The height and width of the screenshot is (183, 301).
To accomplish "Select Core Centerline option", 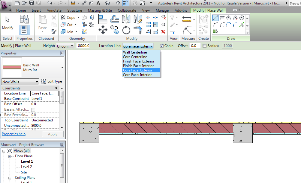I will coord(141,57).
